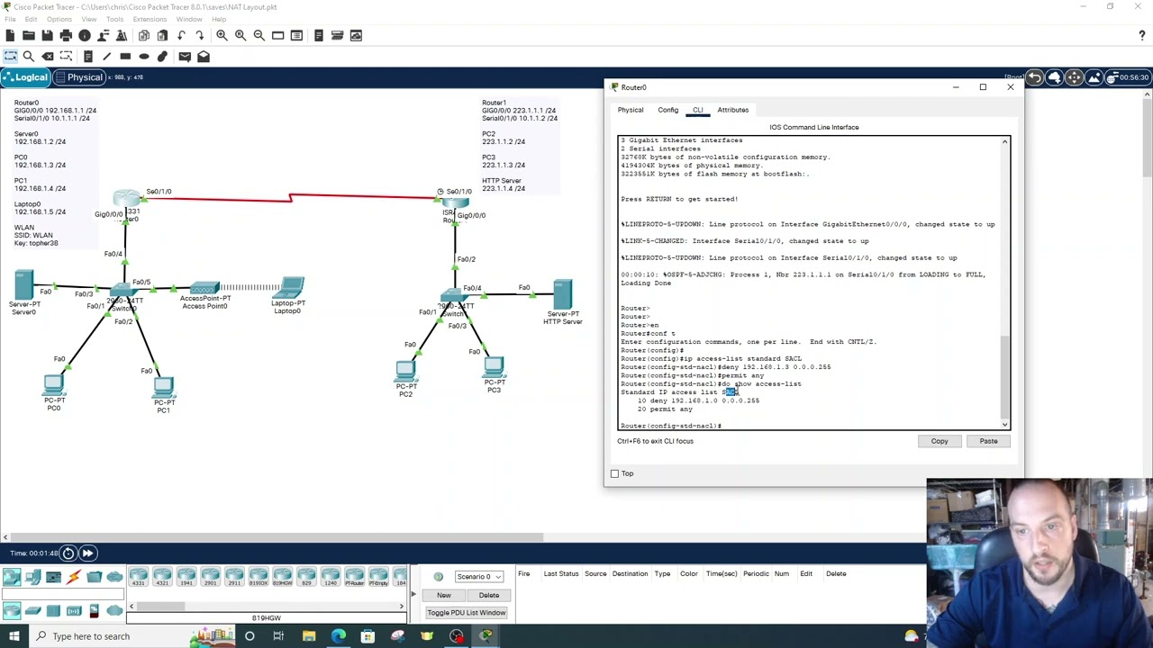Click the Back navigation icon in top bar
Viewport: 1153px width, 648px height.
[1035, 78]
